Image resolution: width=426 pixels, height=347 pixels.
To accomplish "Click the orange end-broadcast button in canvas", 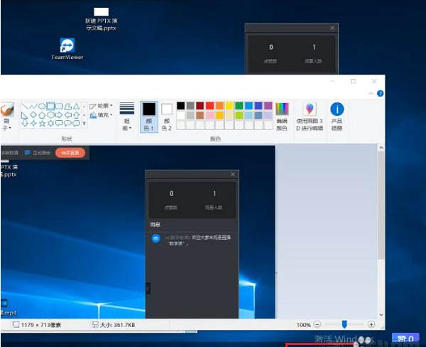I will 71,152.
